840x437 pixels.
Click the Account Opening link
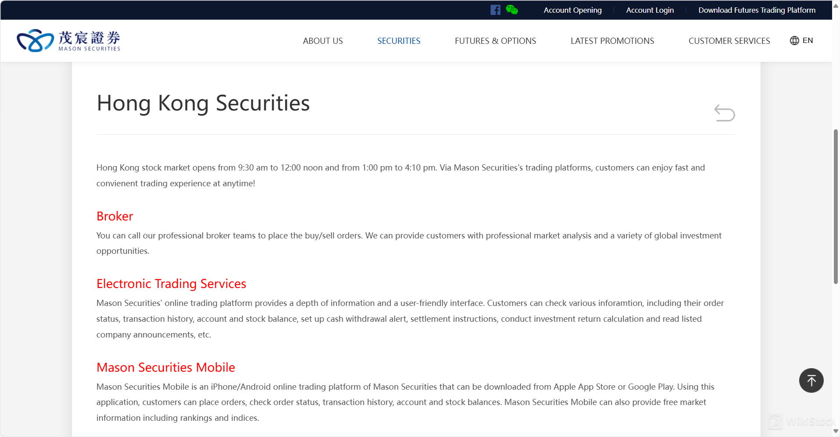coord(573,10)
